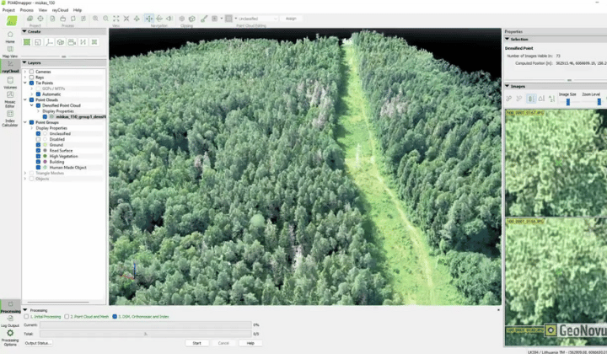Open the Process menu
The width and height of the screenshot is (607, 354).
[x=27, y=9]
